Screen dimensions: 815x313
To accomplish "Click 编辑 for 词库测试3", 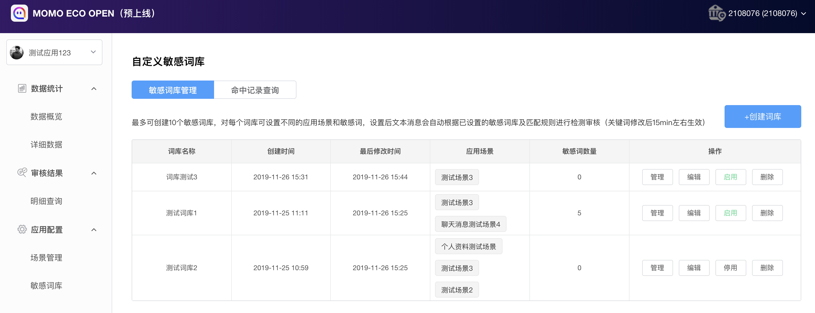I will [694, 177].
